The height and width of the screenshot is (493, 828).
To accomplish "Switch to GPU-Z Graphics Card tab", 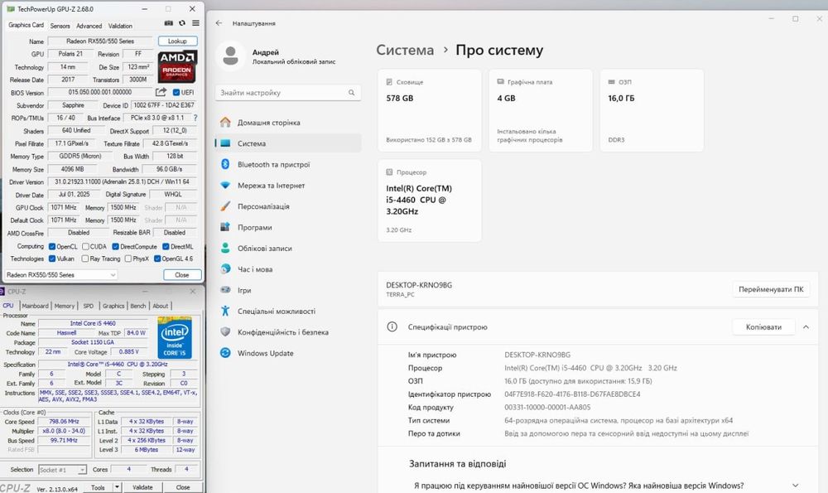I will (26, 26).
